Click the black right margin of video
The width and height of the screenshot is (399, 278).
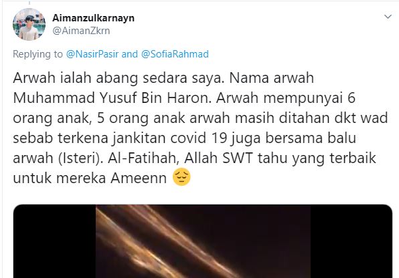(x=351, y=241)
